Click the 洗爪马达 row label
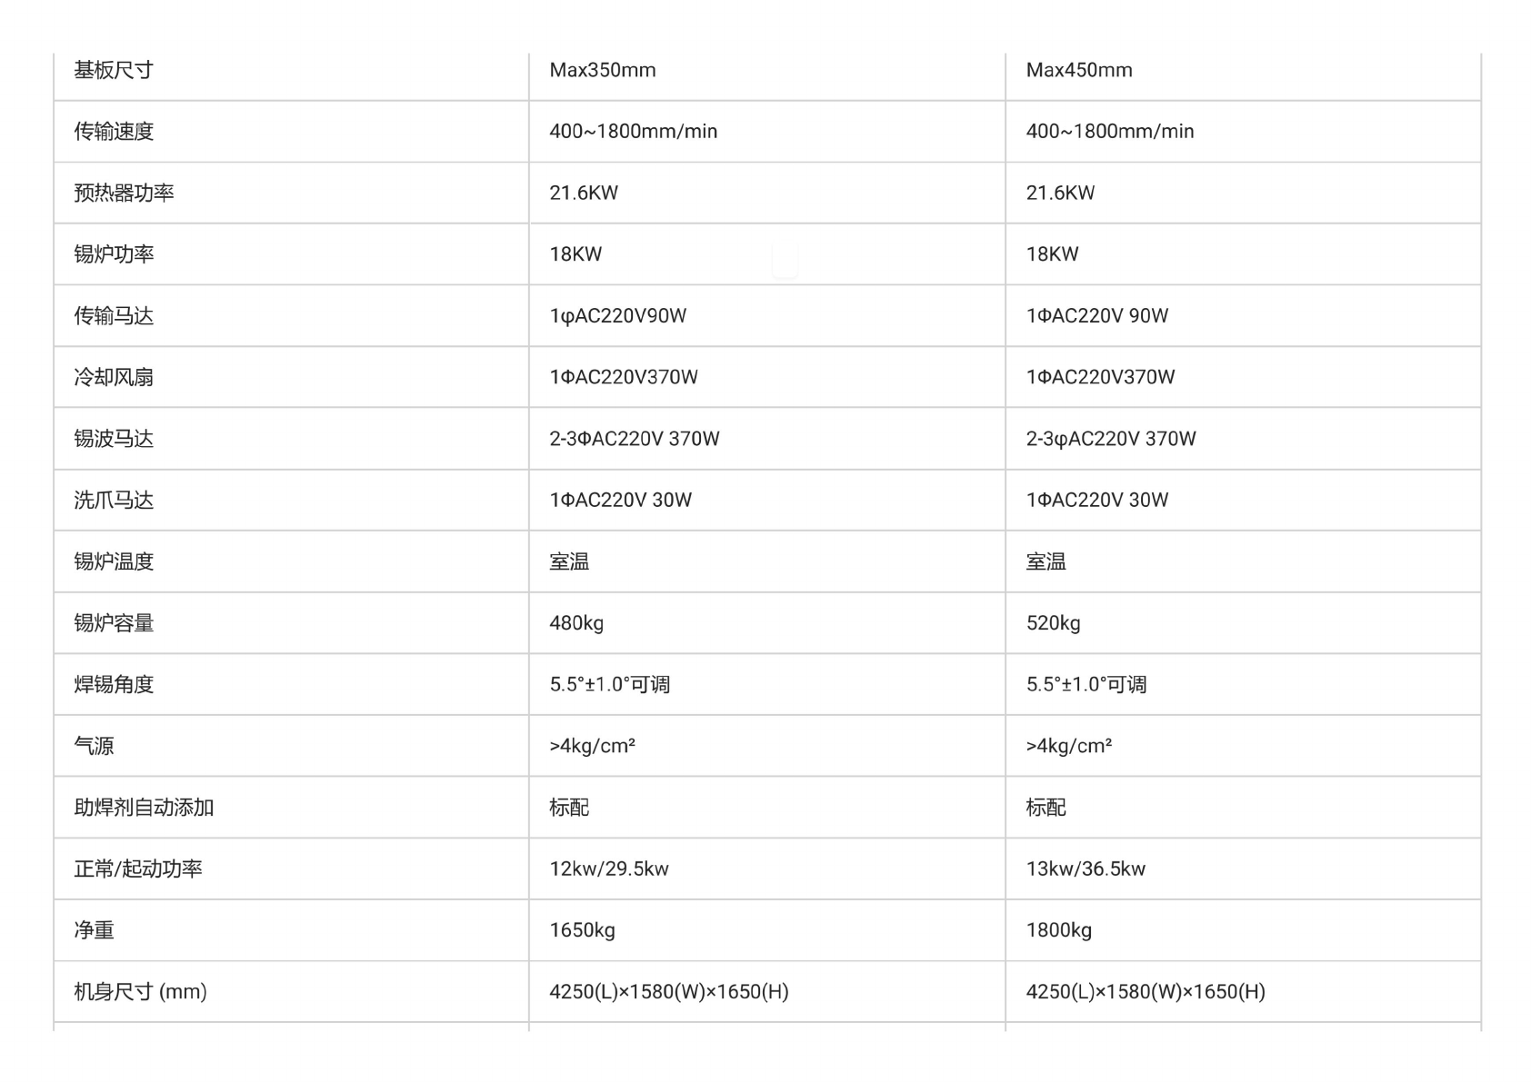The width and height of the screenshot is (1531, 1082). [x=114, y=501]
